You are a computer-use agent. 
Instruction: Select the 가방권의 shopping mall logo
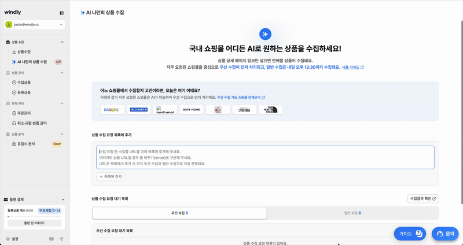[x=244, y=110]
